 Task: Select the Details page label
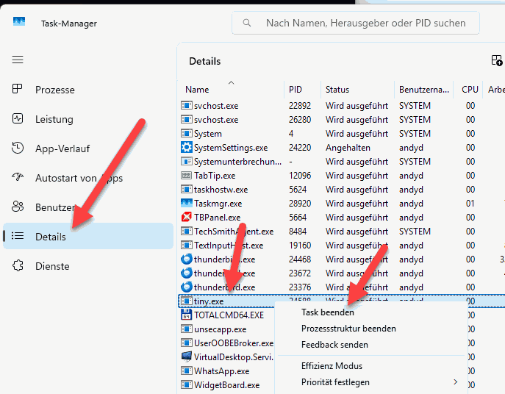(x=51, y=237)
